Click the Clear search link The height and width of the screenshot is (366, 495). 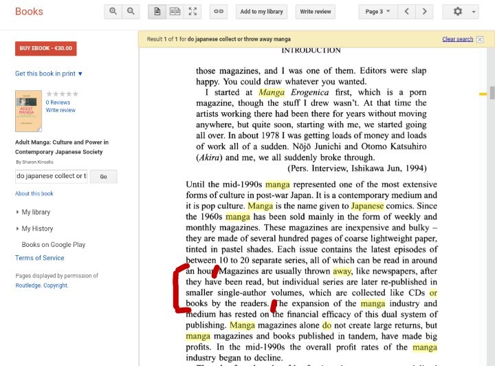pyautogui.click(x=457, y=39)
